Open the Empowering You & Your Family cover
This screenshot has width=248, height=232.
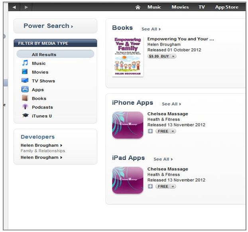[128, 57]
